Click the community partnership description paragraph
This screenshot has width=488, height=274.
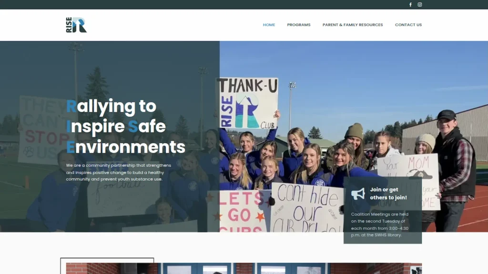pyautogui.click(x=118, y=172)
